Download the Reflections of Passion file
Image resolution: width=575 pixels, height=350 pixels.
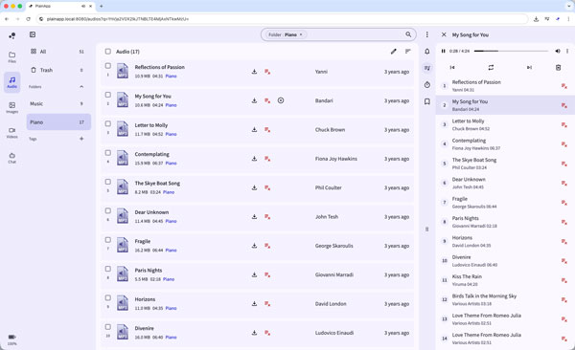point(254,72)
